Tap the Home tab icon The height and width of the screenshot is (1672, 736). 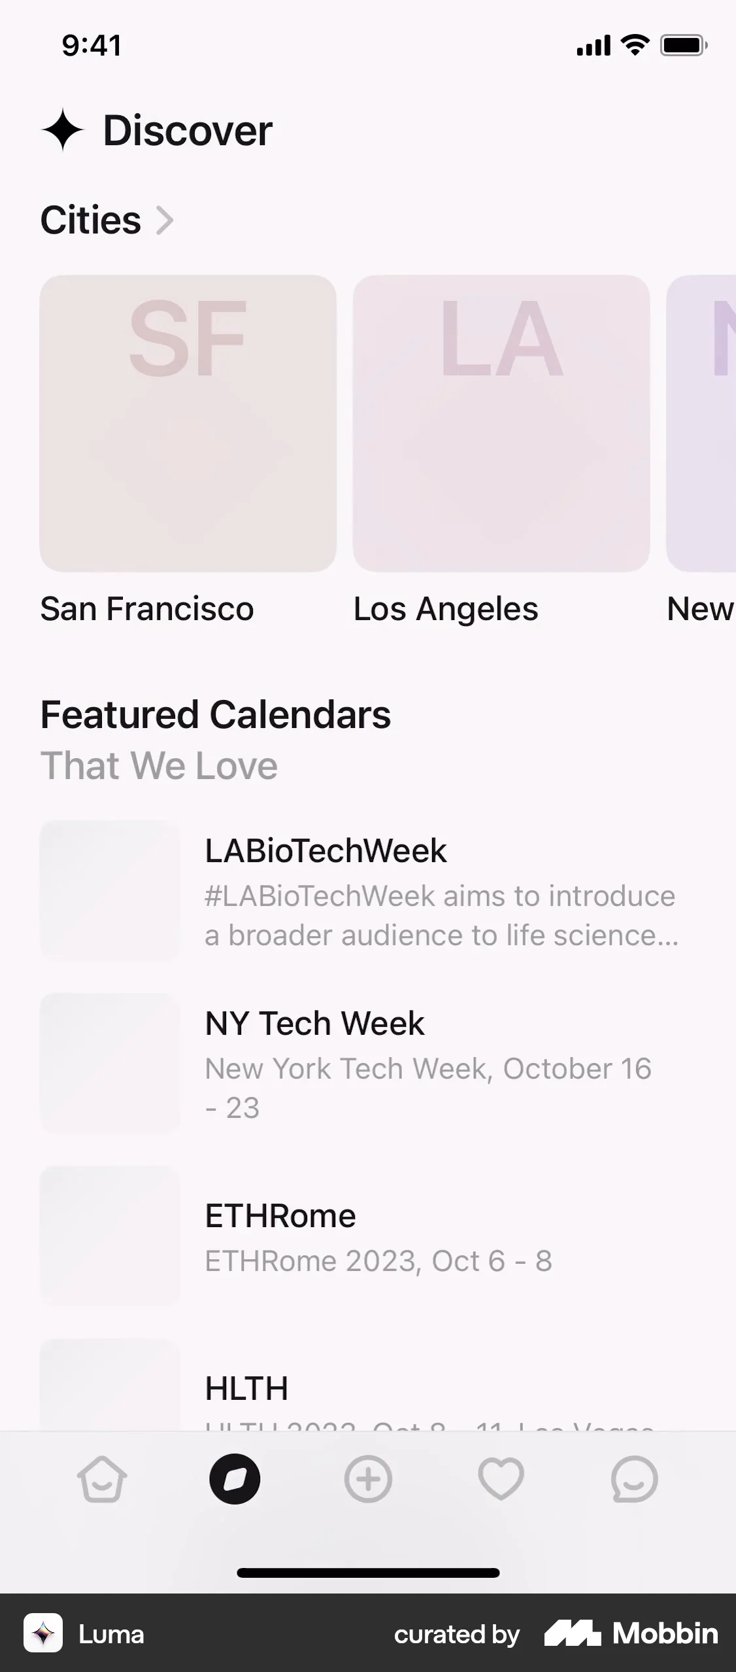(x=102, y=1479)
